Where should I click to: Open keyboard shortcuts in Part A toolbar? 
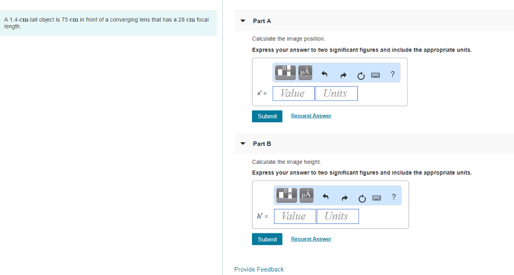pos(375,75)
